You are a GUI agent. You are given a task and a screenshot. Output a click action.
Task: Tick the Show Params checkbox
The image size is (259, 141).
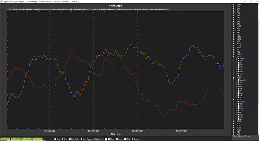(x=81, y=139)
